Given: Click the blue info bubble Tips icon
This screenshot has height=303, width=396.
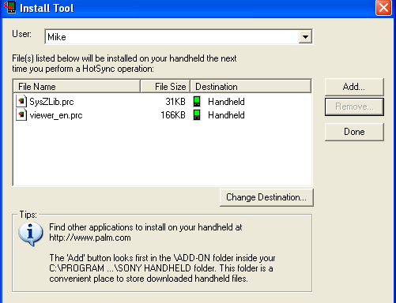Looking at the screenshot, I should (31, 234).
